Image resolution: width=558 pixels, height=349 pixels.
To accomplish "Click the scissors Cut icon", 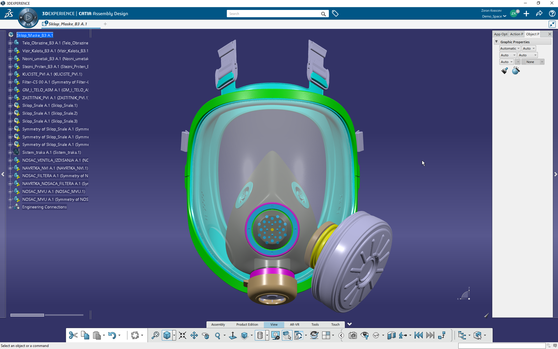I will click(73, 335).
